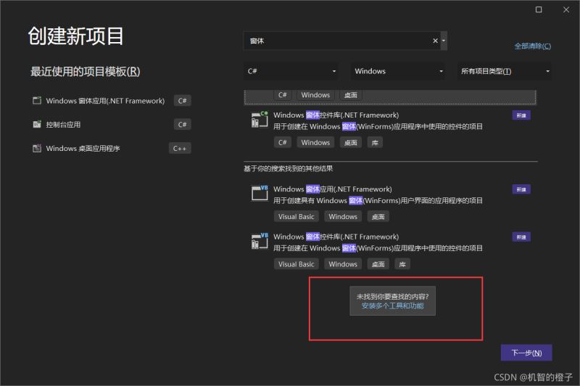The image size is (580, 386).
Task: Select the Visual Basic Windows 窗体控件库 template title
Action: pyautogui.click(x=336, y=237)
